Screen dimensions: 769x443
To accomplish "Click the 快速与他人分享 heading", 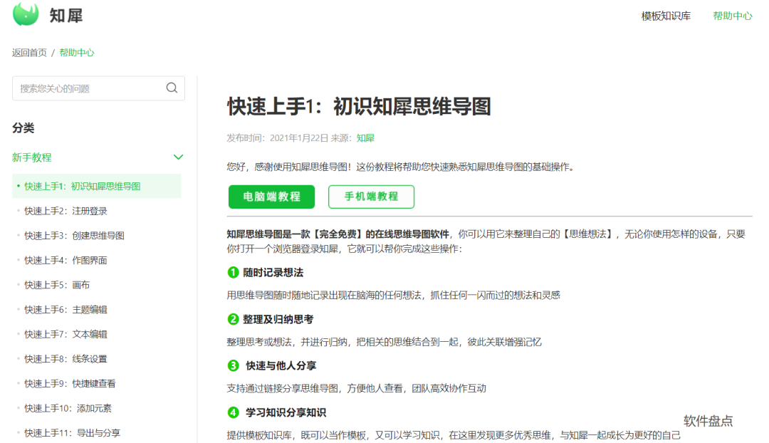I will click(x=281, y=366).
